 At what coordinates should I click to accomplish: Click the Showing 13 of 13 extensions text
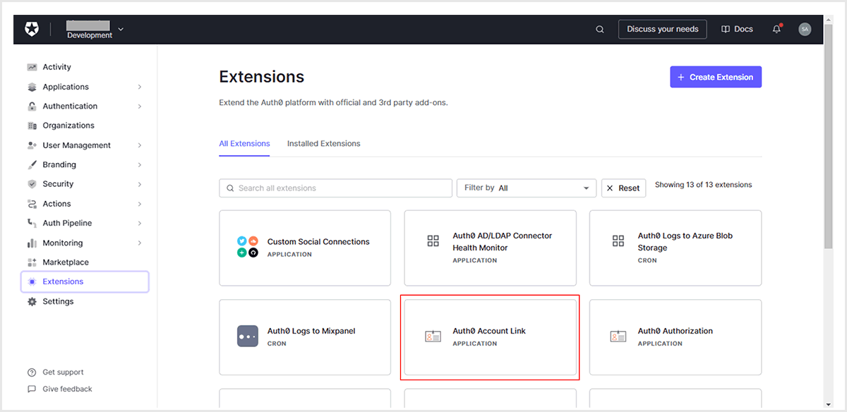coord(703,185)
